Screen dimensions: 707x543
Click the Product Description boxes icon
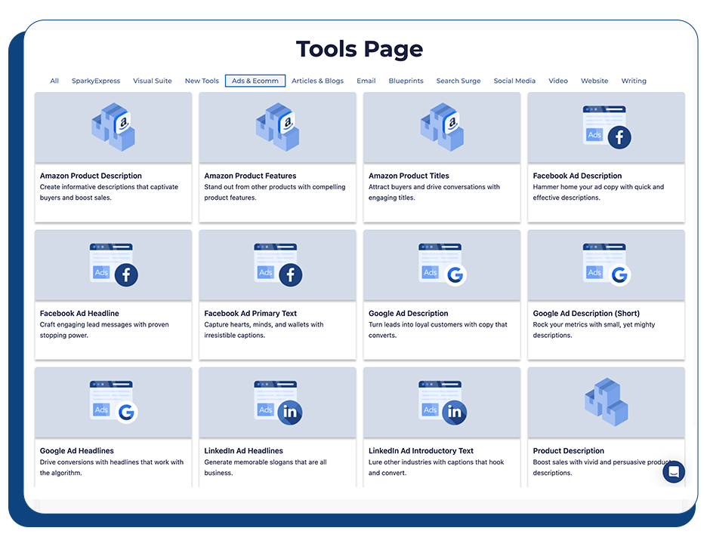(x=606, y=402)
